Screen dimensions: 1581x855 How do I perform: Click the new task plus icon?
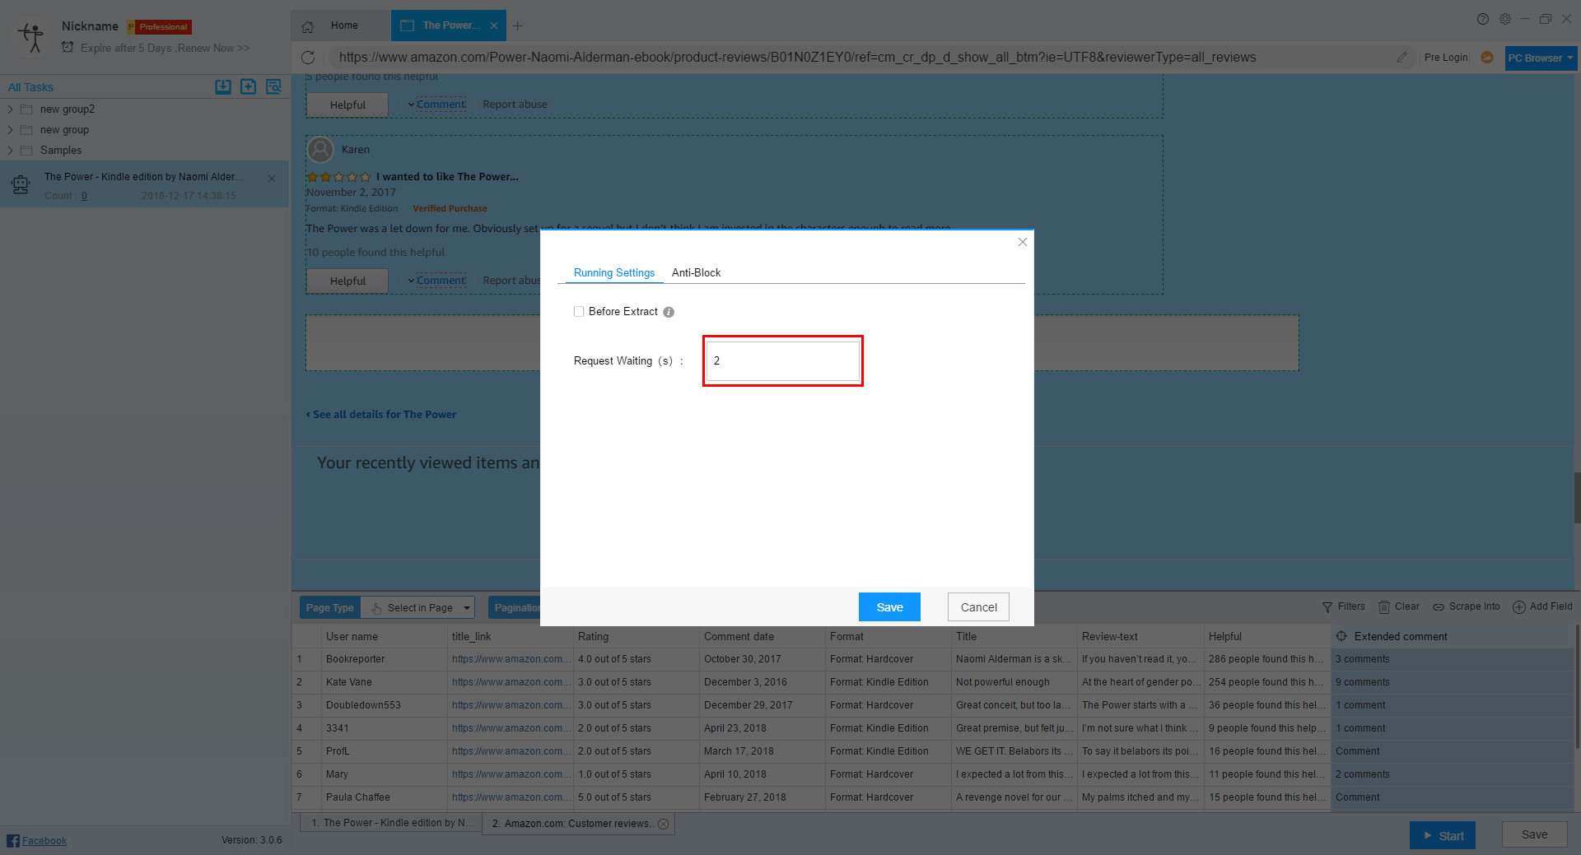[x=248, y=86]
